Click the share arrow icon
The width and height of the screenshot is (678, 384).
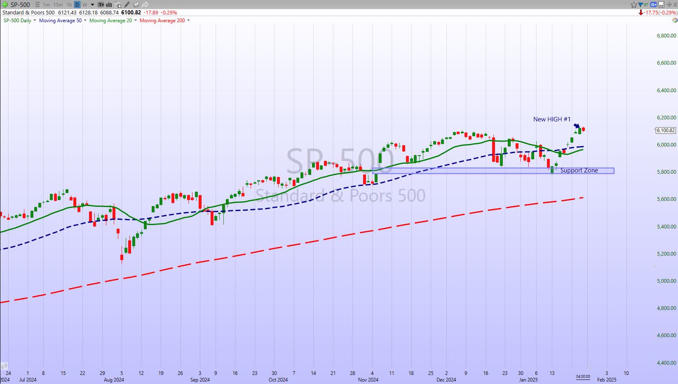tap(145, 5)
